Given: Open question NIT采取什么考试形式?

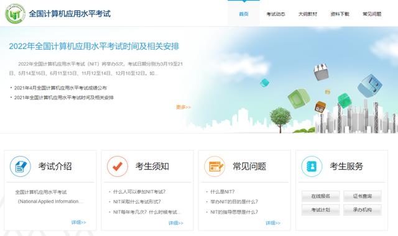Looking at the screenshot, I should coord(137,202).
